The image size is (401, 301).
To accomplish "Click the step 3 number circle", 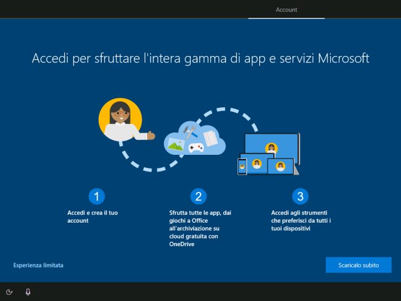I will (300, 196).
